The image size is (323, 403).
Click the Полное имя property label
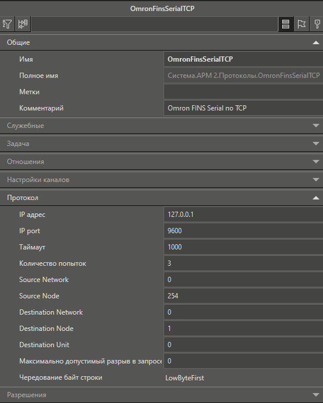(38, 76)
